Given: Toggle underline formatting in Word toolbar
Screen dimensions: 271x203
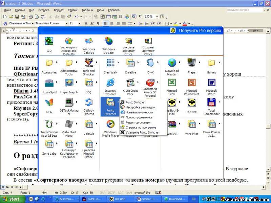Looking at the screenshot, I should pyautogui.click(x=98, y=24).
